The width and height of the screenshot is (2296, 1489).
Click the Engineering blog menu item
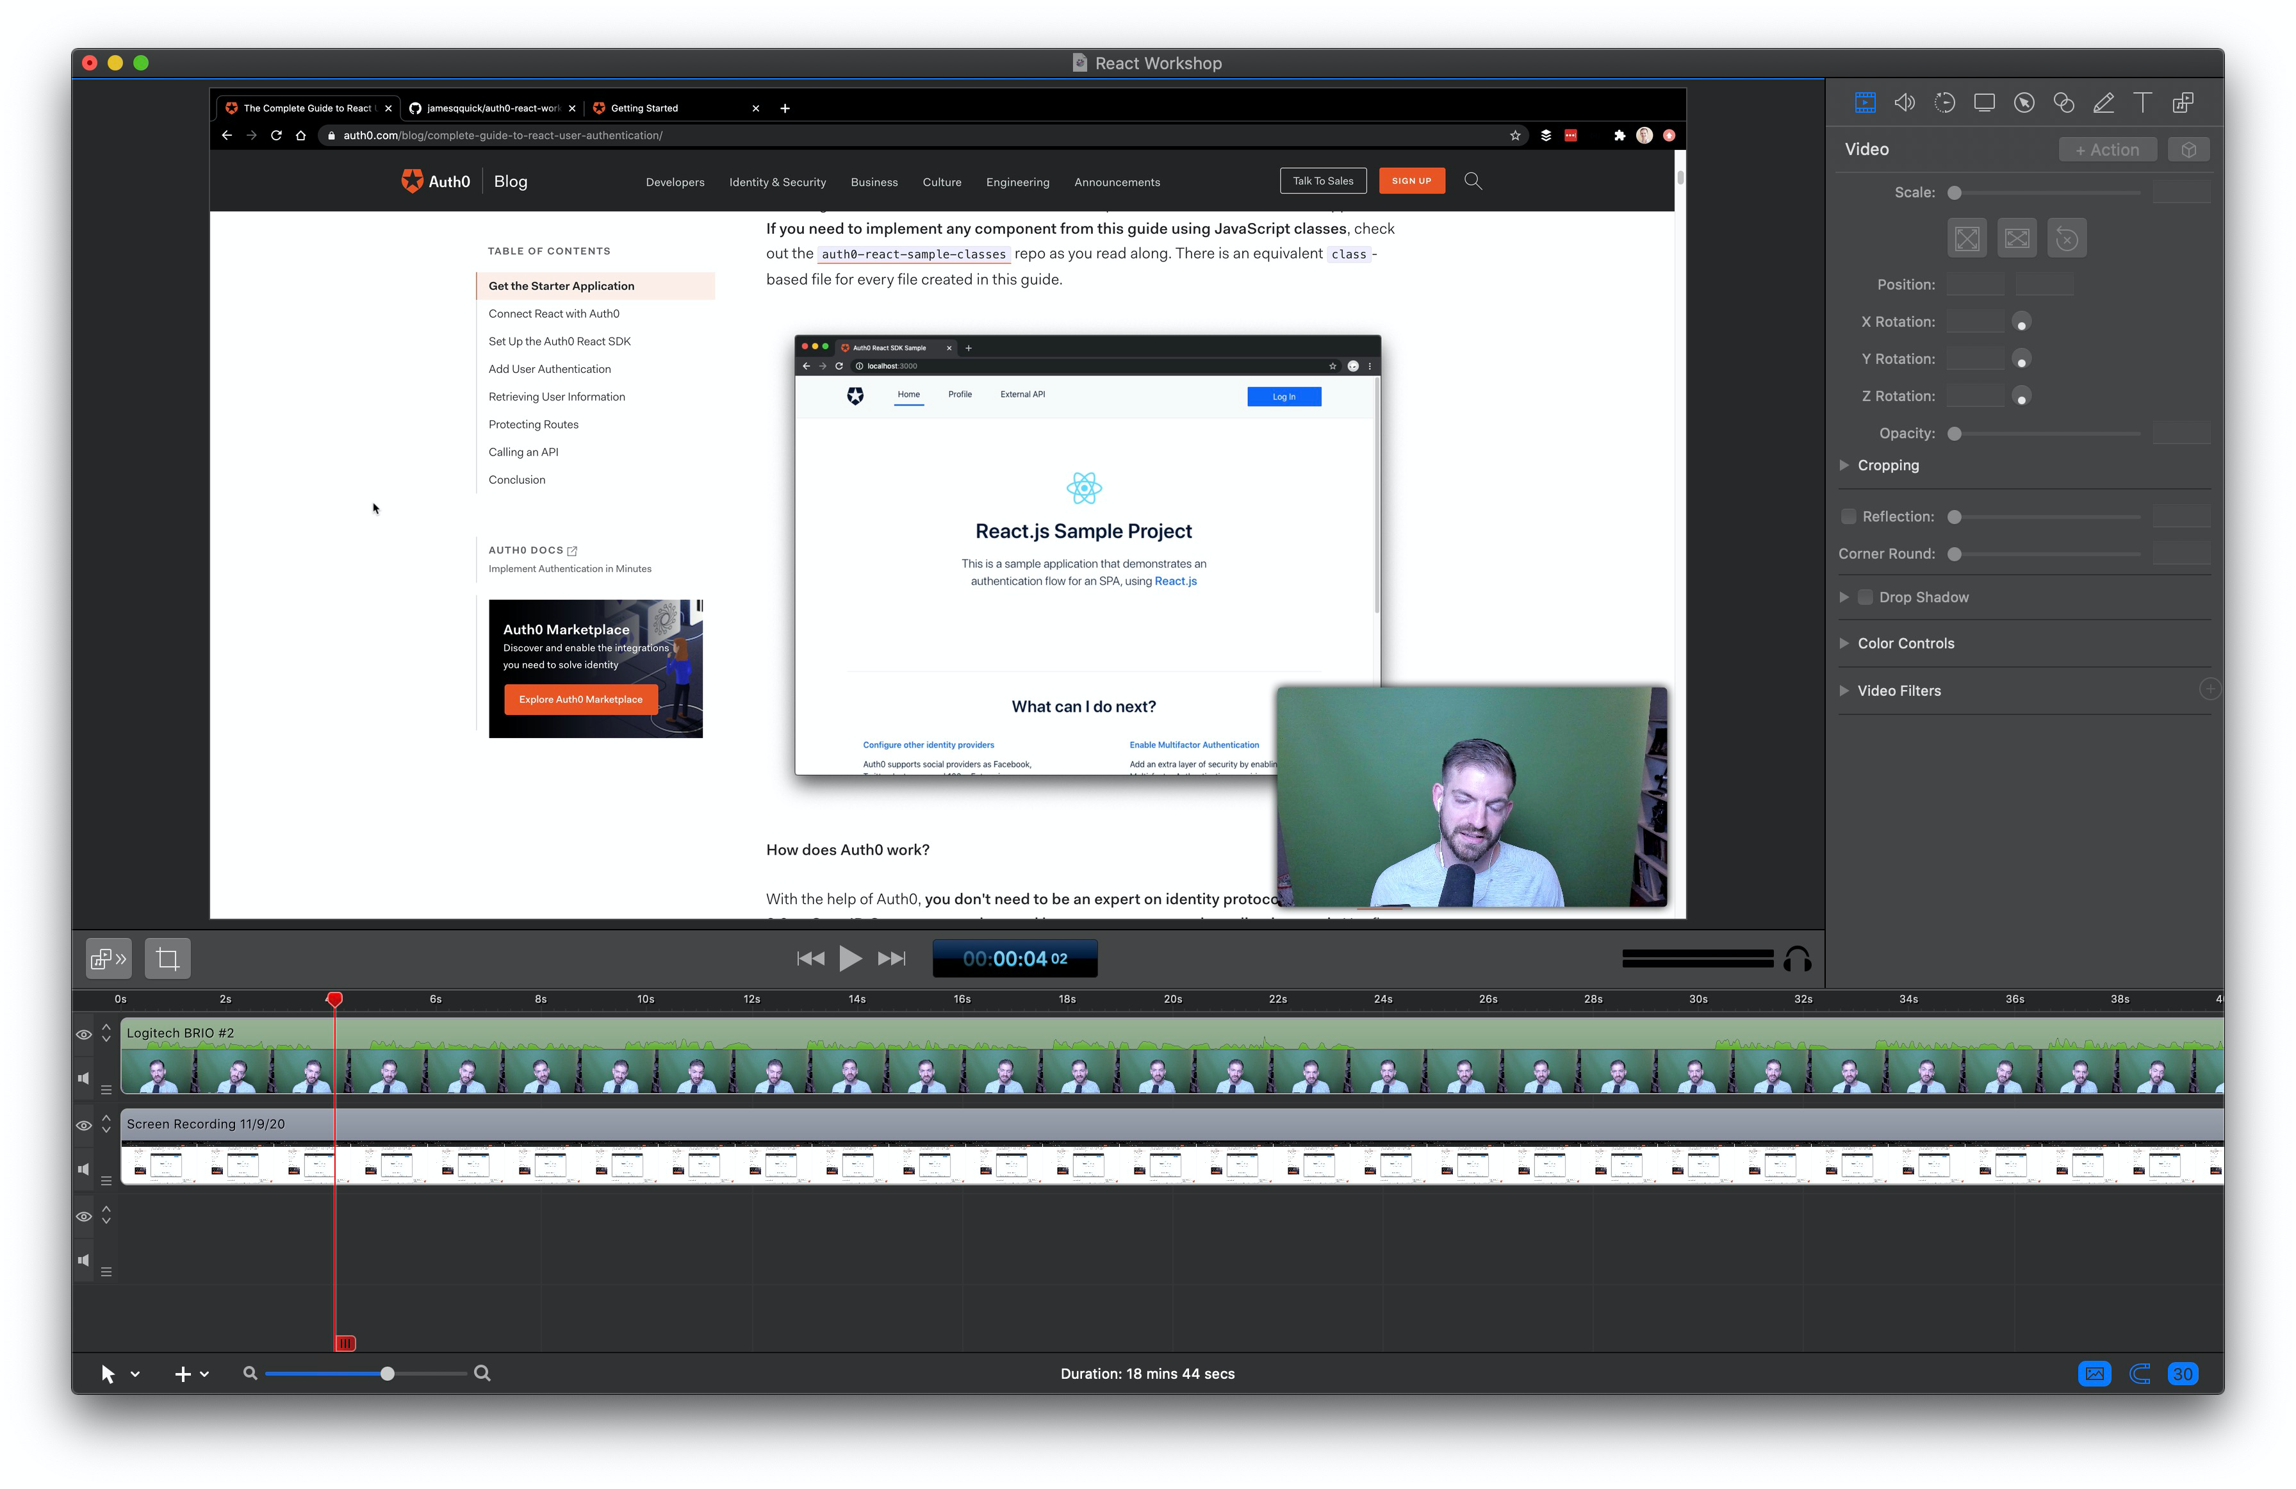click(x=1018, y=183)
